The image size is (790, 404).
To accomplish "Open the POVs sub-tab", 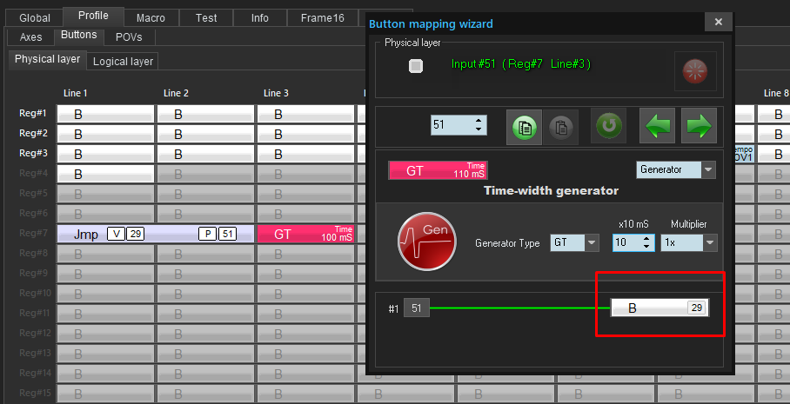I will click(x=129, y=37).
